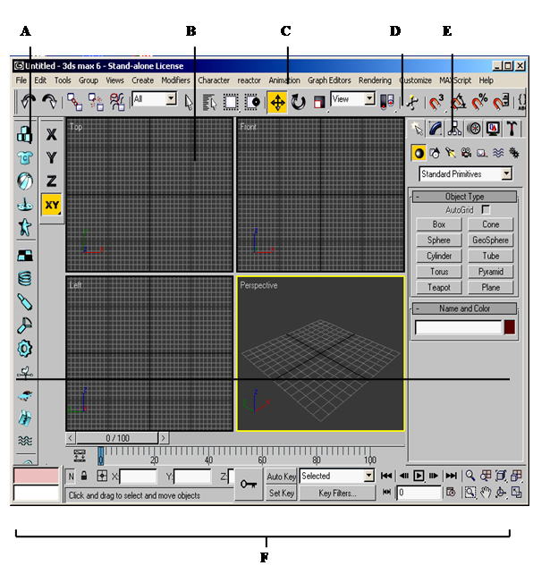Choose the Select Object arrow tool

point(189,103)
